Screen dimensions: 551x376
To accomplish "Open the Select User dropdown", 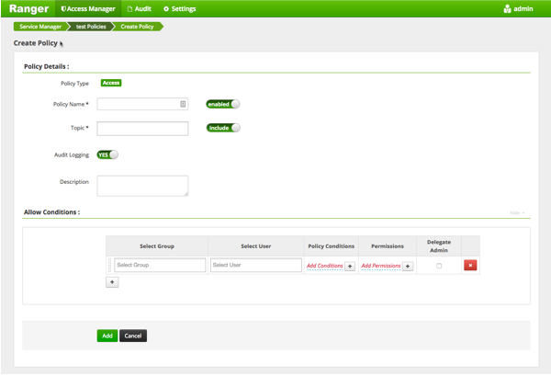I will pos(255,265).
